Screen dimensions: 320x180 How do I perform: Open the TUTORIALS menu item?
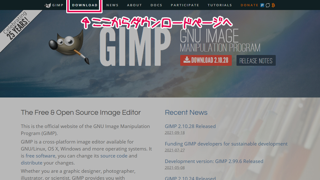220,5
